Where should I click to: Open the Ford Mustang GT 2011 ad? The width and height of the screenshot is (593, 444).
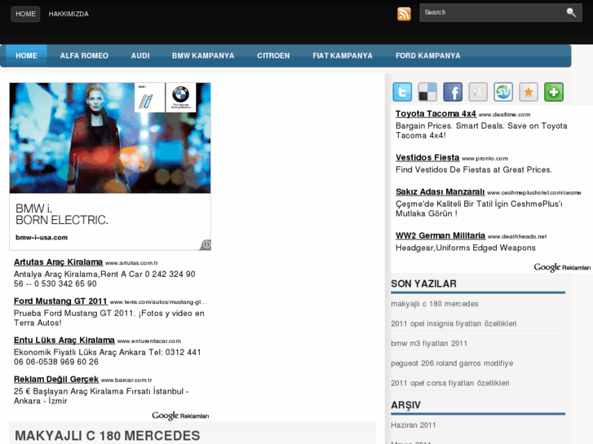60,301
